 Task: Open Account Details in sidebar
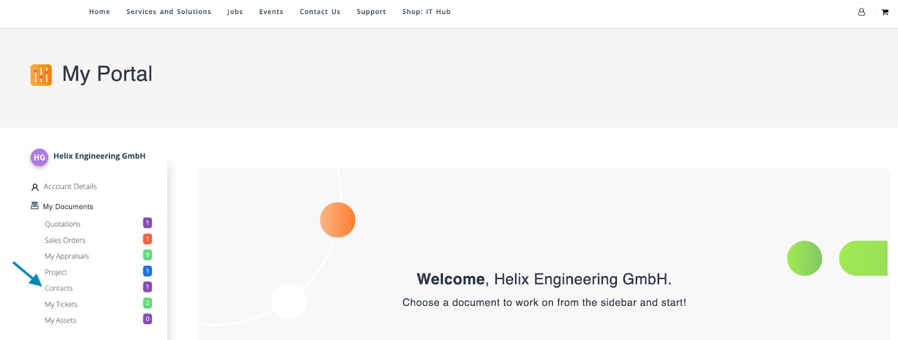pos(70,187)
